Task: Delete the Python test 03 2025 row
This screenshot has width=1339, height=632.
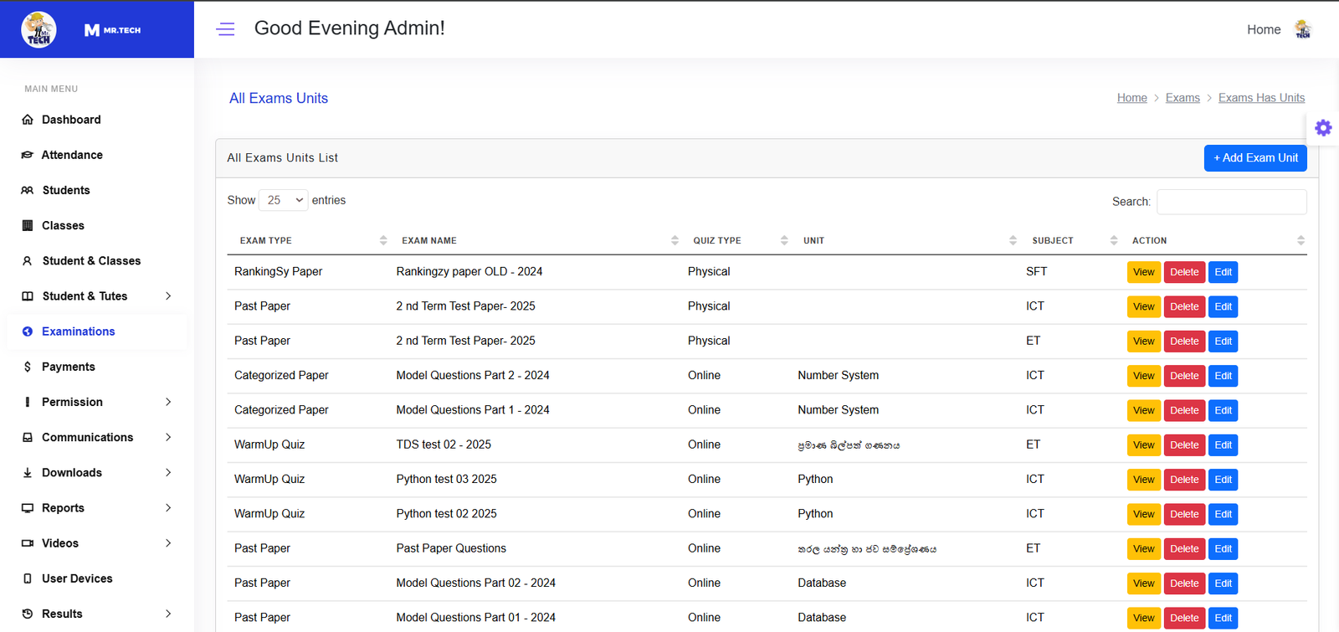Action: 1183,480
